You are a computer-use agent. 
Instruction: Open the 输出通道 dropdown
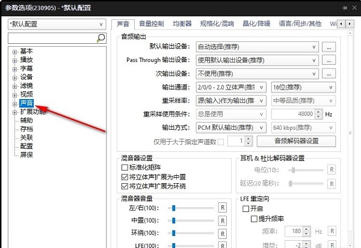tap(231, 87)
